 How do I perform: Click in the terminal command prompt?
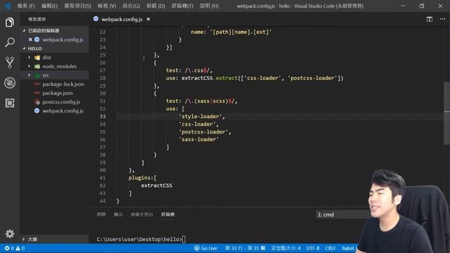pyautogui.click(x=184, y=239)
